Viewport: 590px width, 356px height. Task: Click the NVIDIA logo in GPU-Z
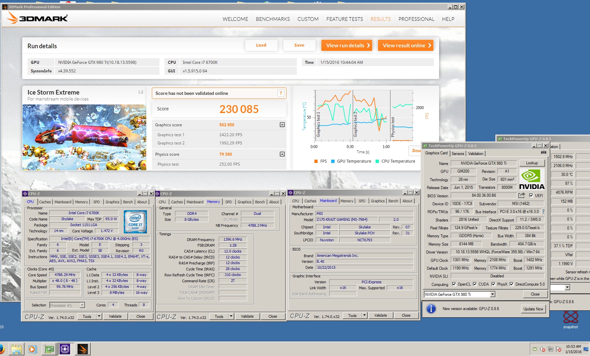[532, 179]
